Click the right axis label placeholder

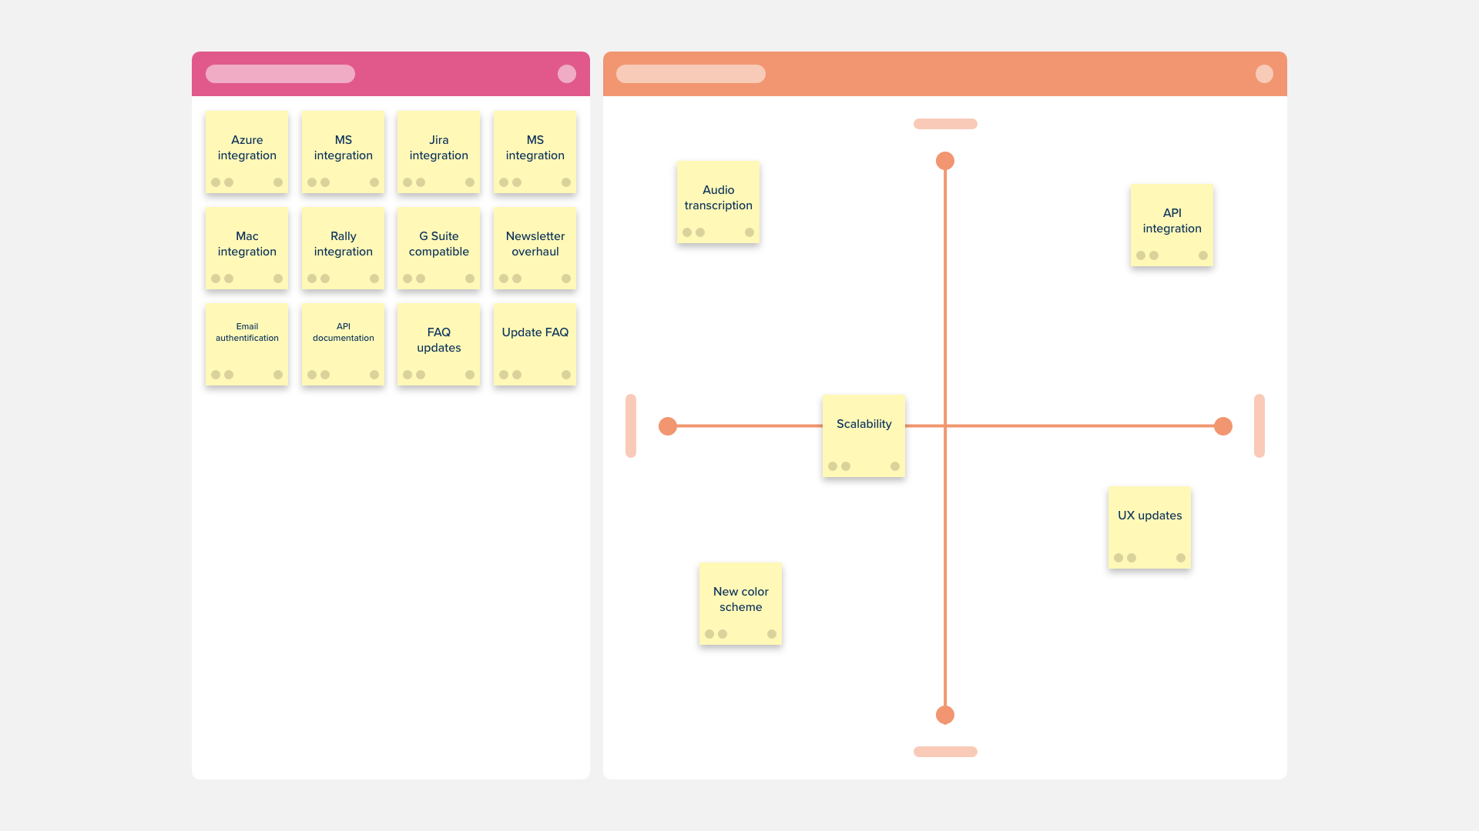pos(1259,426)
